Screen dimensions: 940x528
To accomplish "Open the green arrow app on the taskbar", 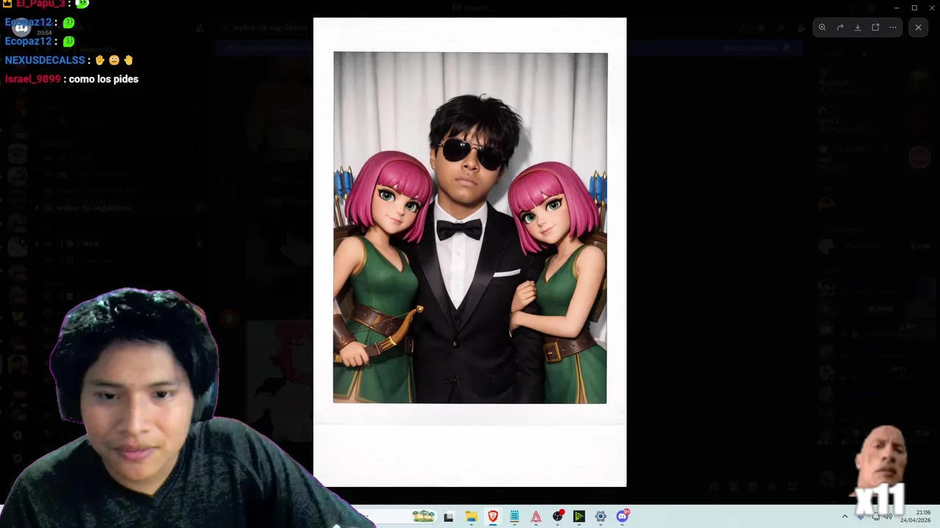I will (579, 516).
